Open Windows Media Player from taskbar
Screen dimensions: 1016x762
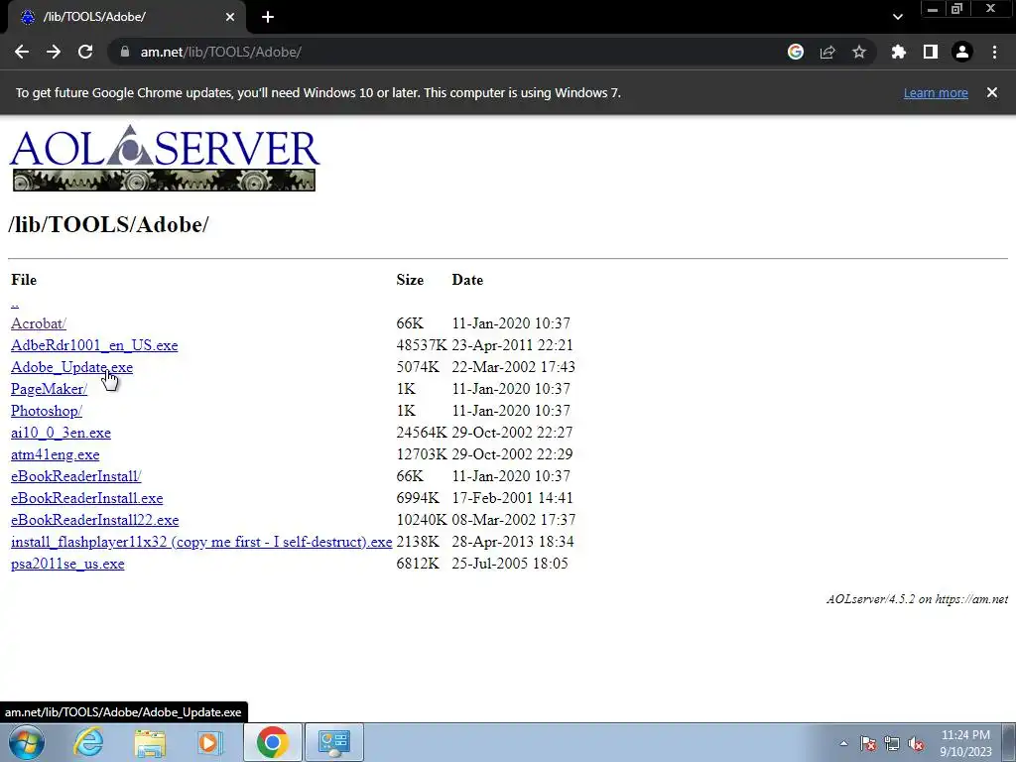pyautogui.click(x=210, y=742)
